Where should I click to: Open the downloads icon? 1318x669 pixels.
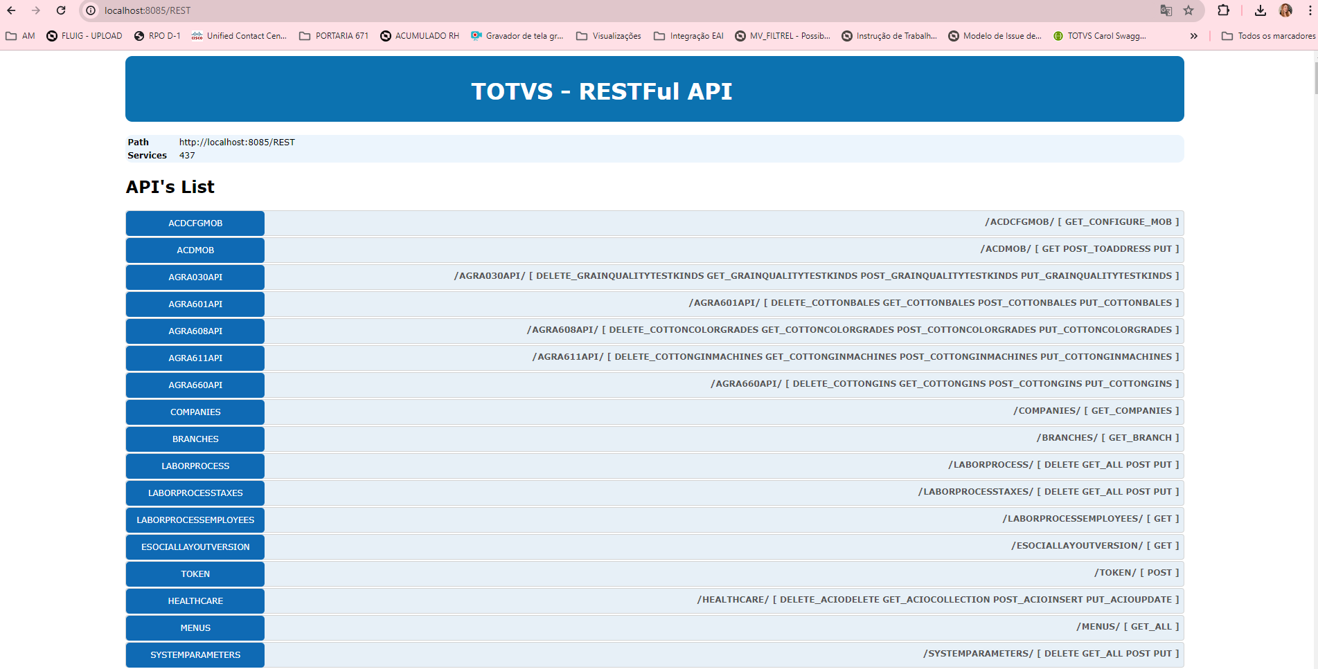point(1261,10)
